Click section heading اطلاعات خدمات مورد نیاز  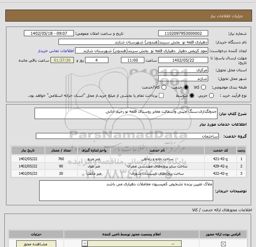[x=223, y=124]
